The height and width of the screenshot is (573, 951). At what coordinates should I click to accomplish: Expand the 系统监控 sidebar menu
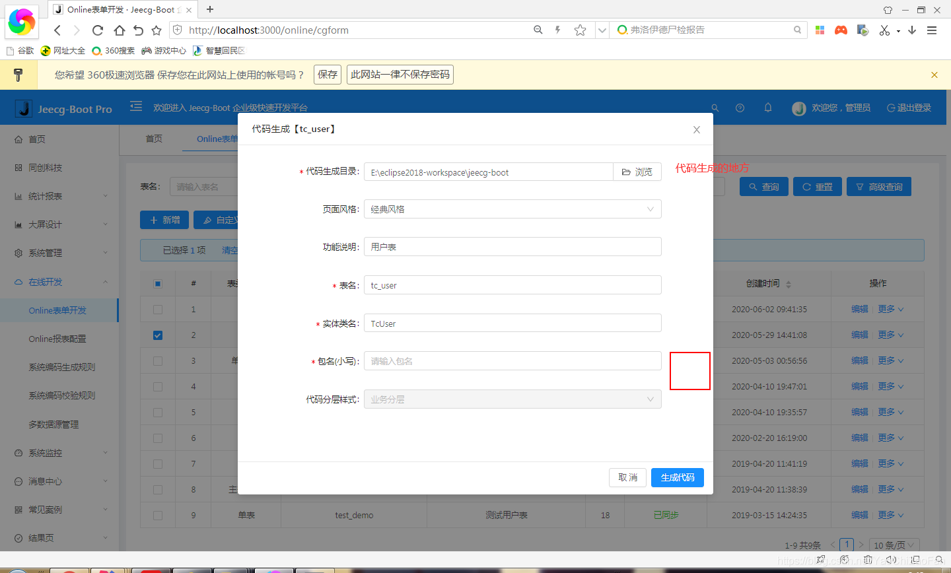pos(59,453)
